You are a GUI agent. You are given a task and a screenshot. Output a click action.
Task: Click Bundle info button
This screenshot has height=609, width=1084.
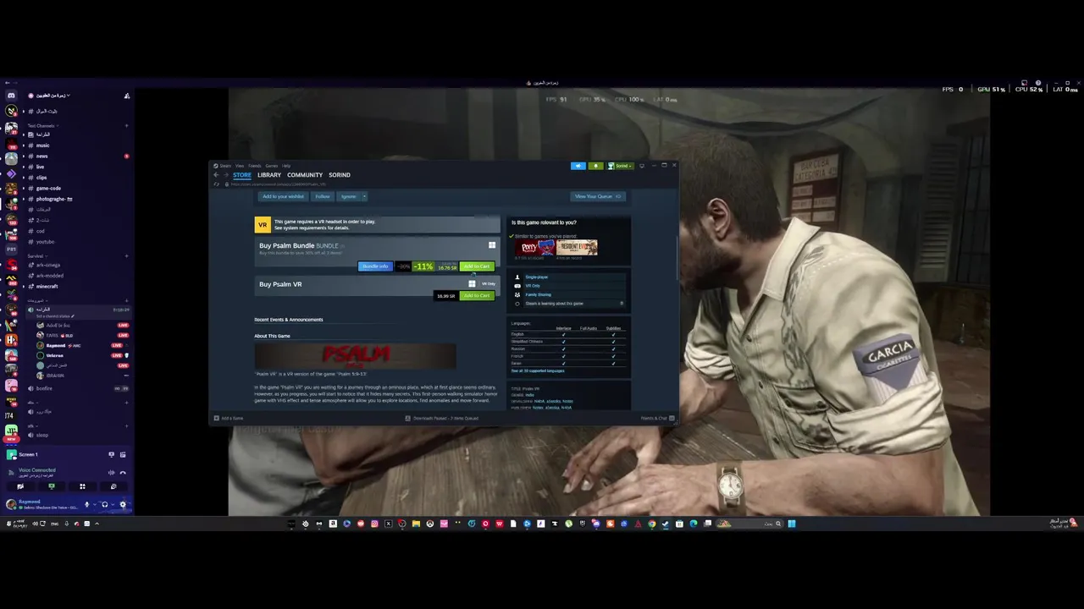click(375, 266)
